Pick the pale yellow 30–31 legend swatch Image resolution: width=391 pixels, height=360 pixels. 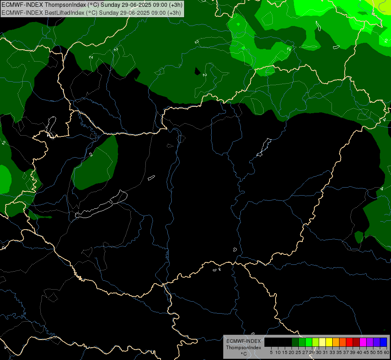tap(322, 342)
